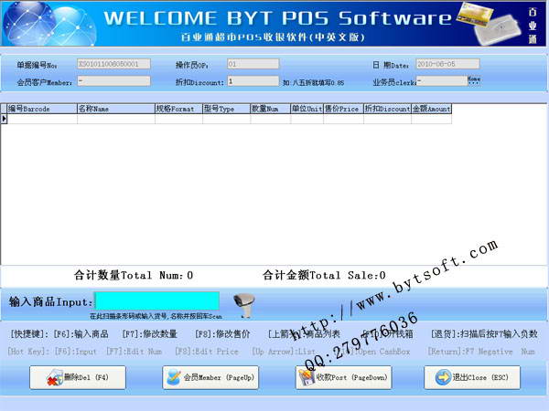Click the member person icon
This screenshot has height=411, width=549.
(174, 377)
